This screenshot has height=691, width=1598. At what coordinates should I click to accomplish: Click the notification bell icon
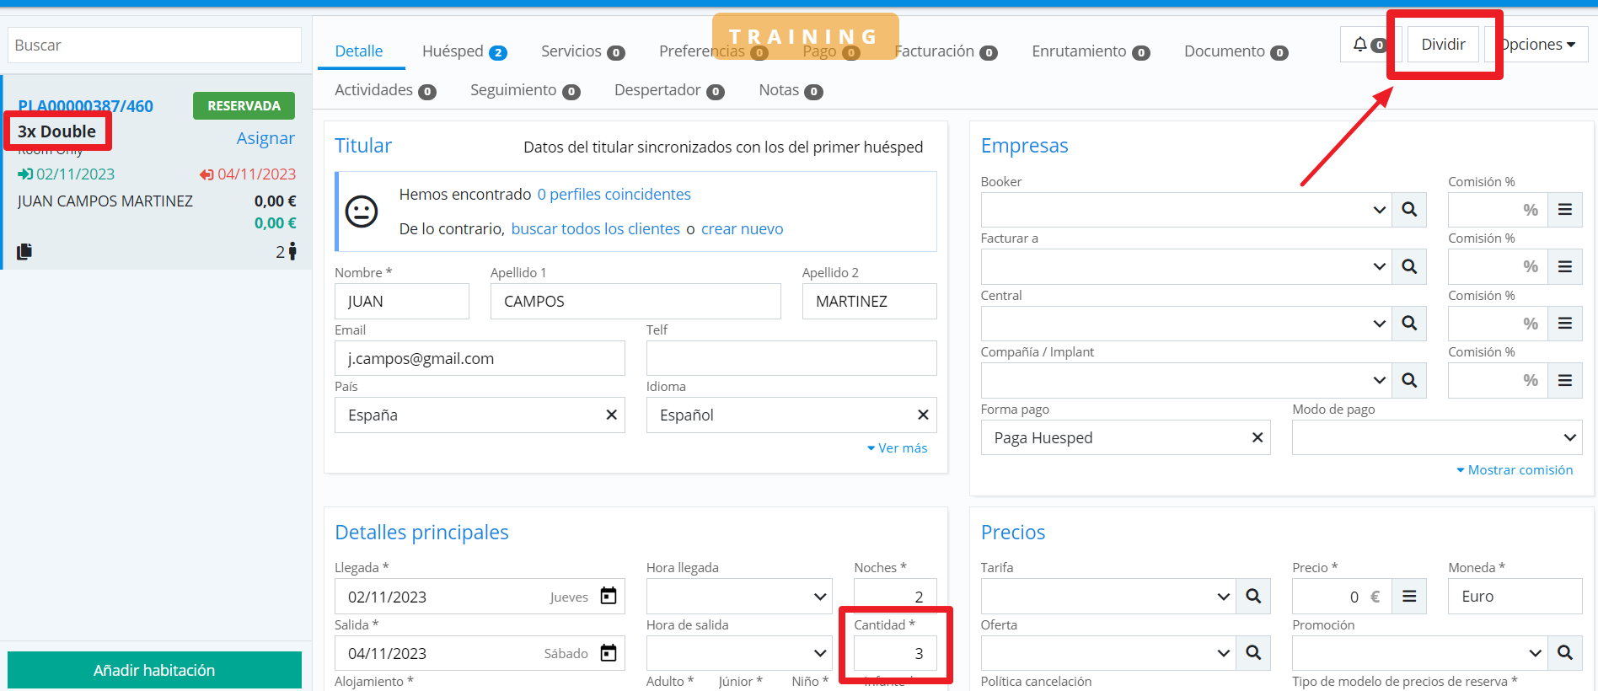(1360, 45)
